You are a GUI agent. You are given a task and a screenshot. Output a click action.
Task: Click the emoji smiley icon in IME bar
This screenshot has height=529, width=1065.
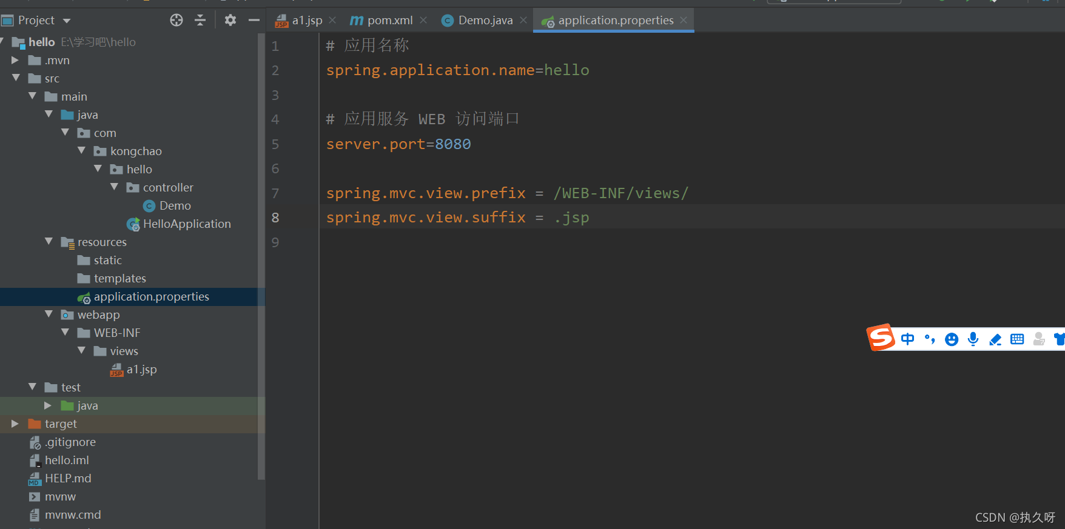pos(952,339)
